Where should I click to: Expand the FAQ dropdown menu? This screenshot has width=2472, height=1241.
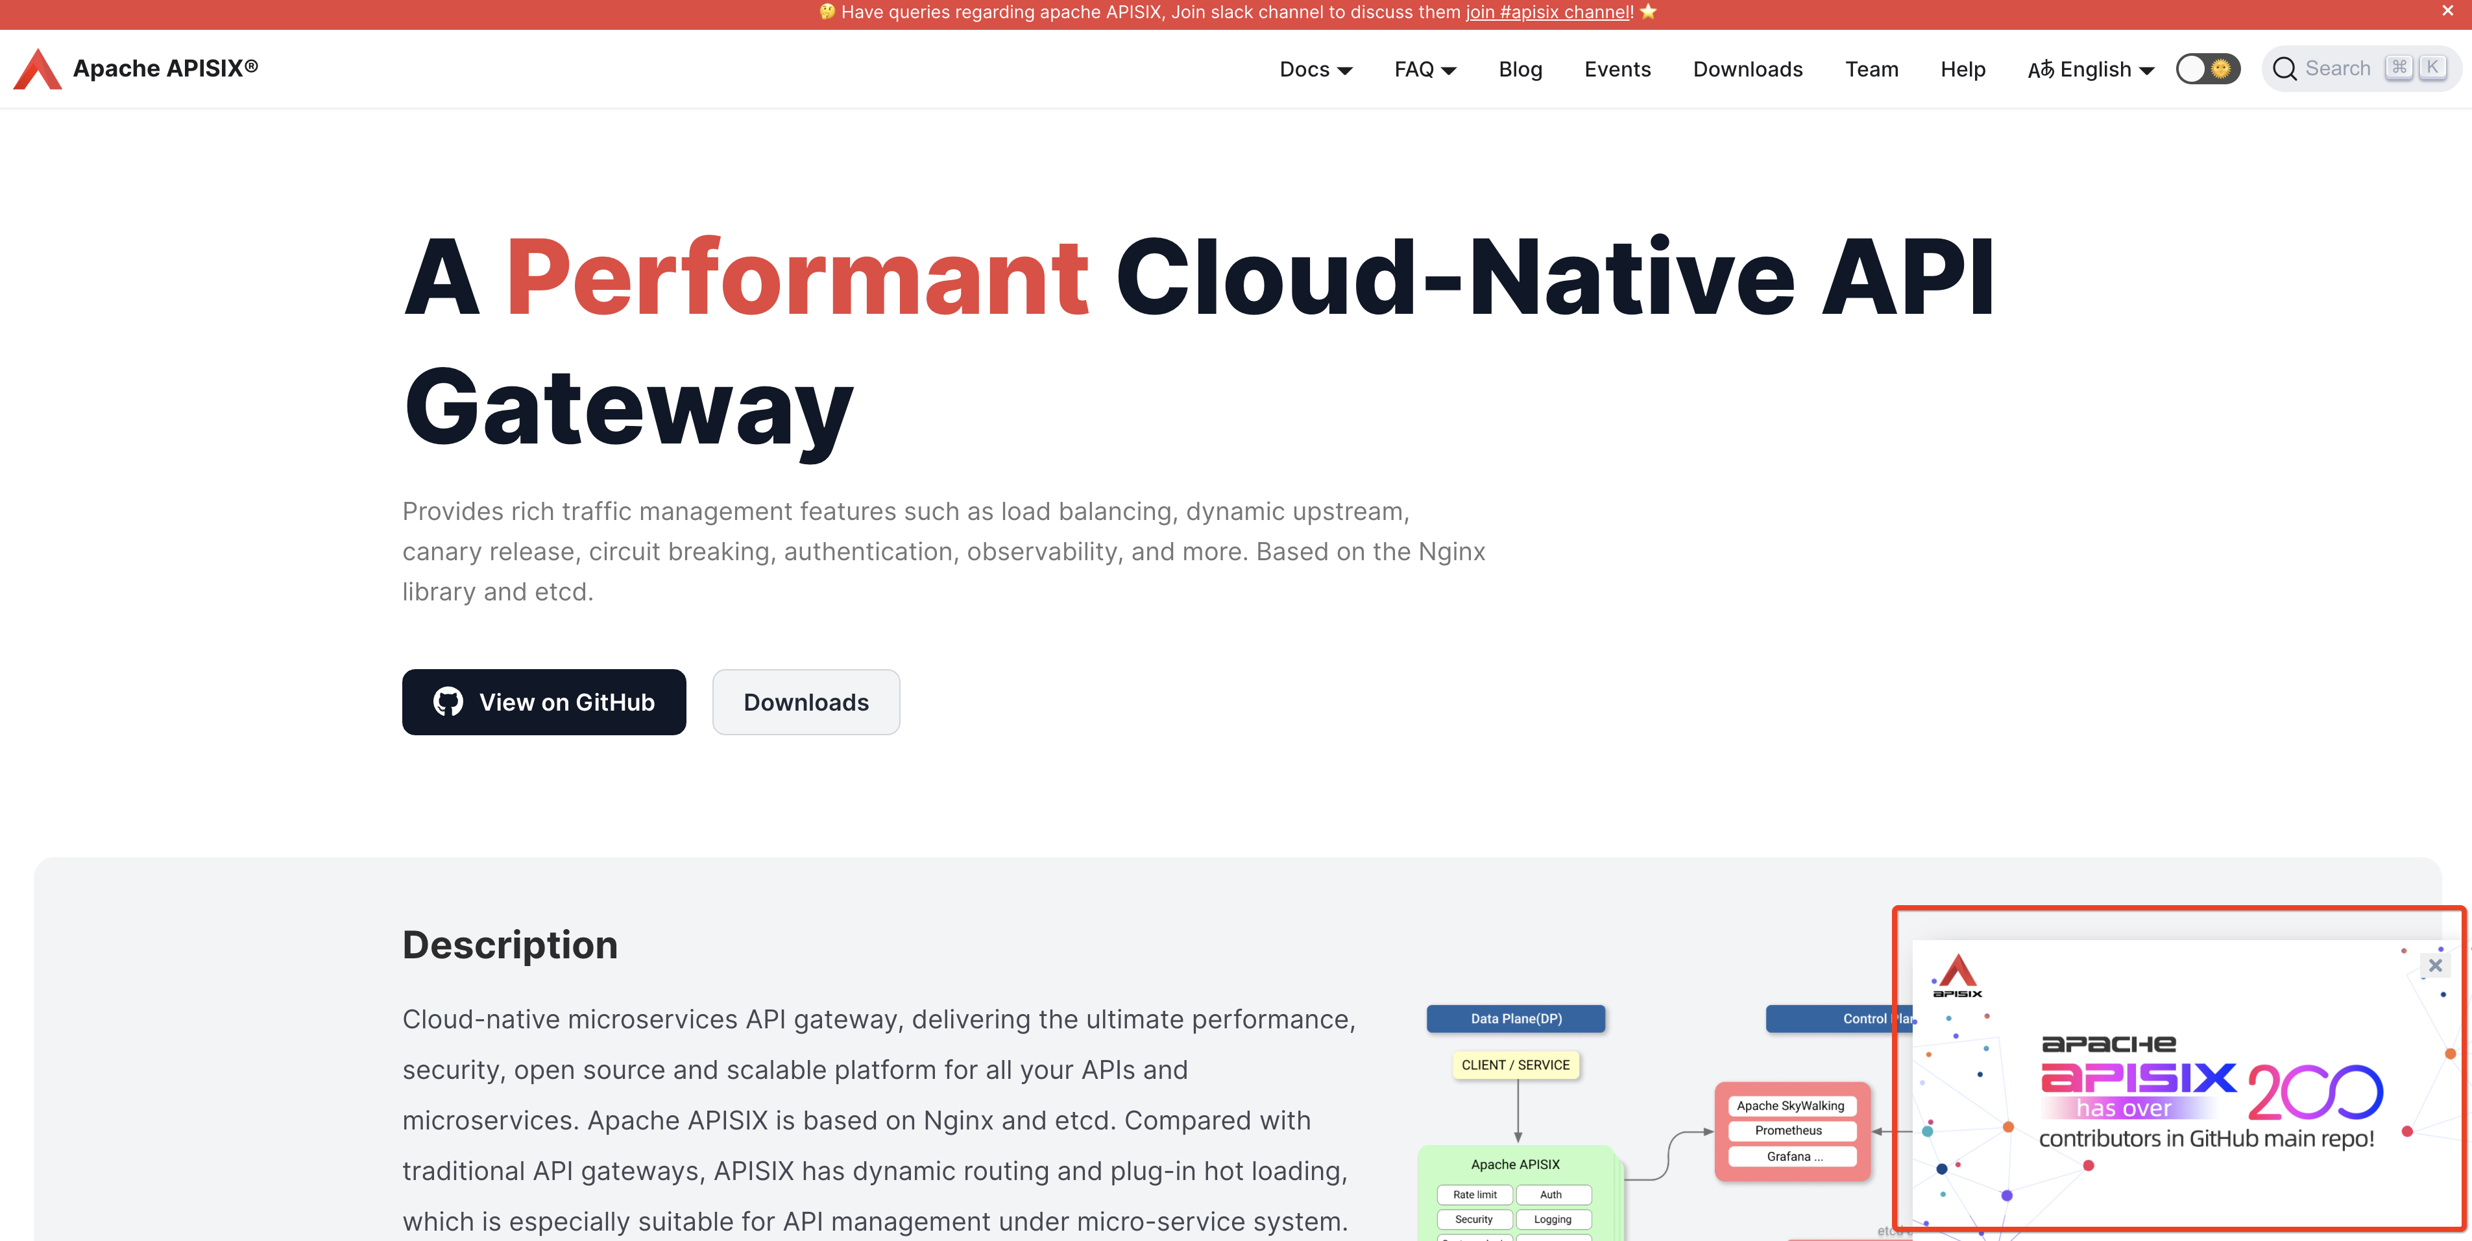tap(1425, 69)
